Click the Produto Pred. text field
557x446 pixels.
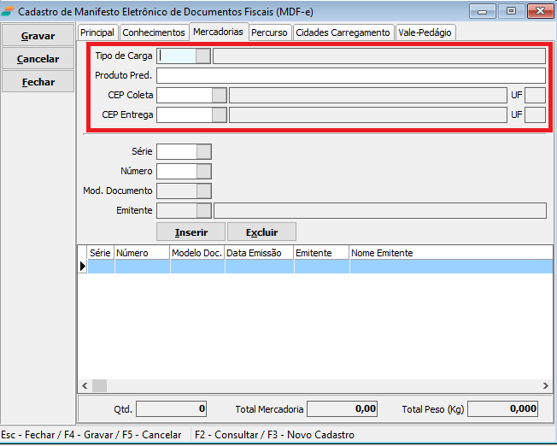350,75
